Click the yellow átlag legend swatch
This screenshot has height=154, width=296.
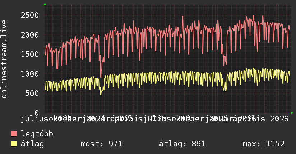14,144
